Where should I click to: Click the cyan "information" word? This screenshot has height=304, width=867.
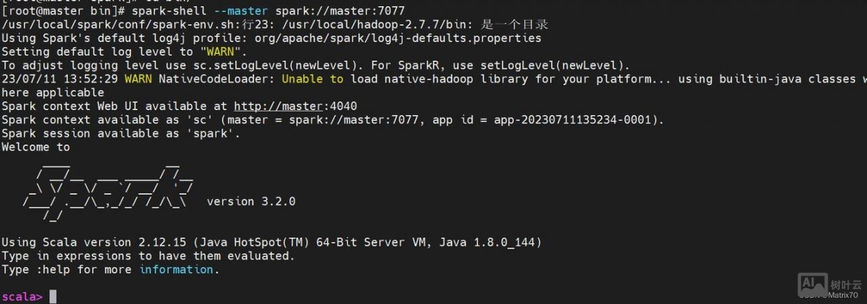point(176,270)
